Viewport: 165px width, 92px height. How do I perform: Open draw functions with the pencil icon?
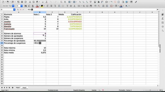(x=136, y=2)
